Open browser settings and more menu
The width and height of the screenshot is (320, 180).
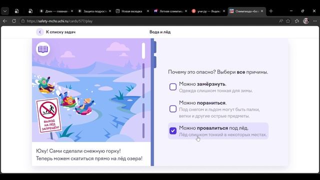[315, 21]
